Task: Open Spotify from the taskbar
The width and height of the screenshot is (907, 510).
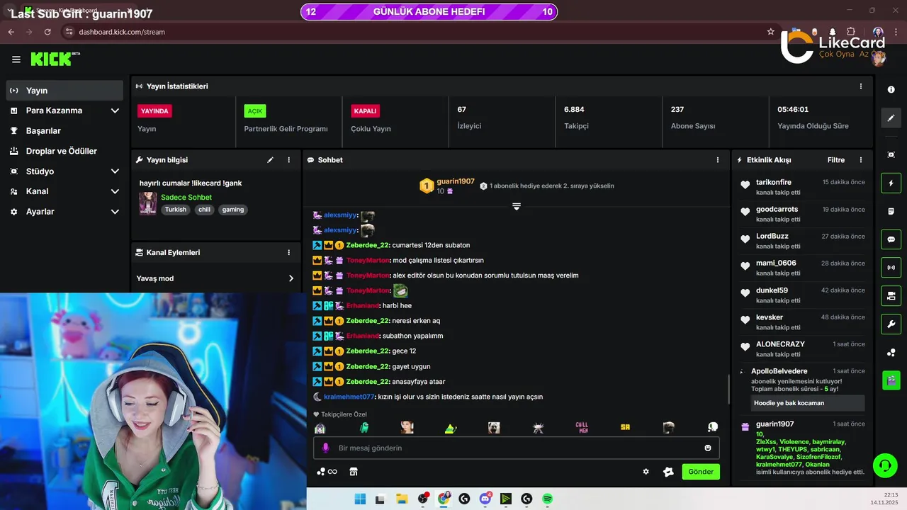Action: (x=548, y=499)
